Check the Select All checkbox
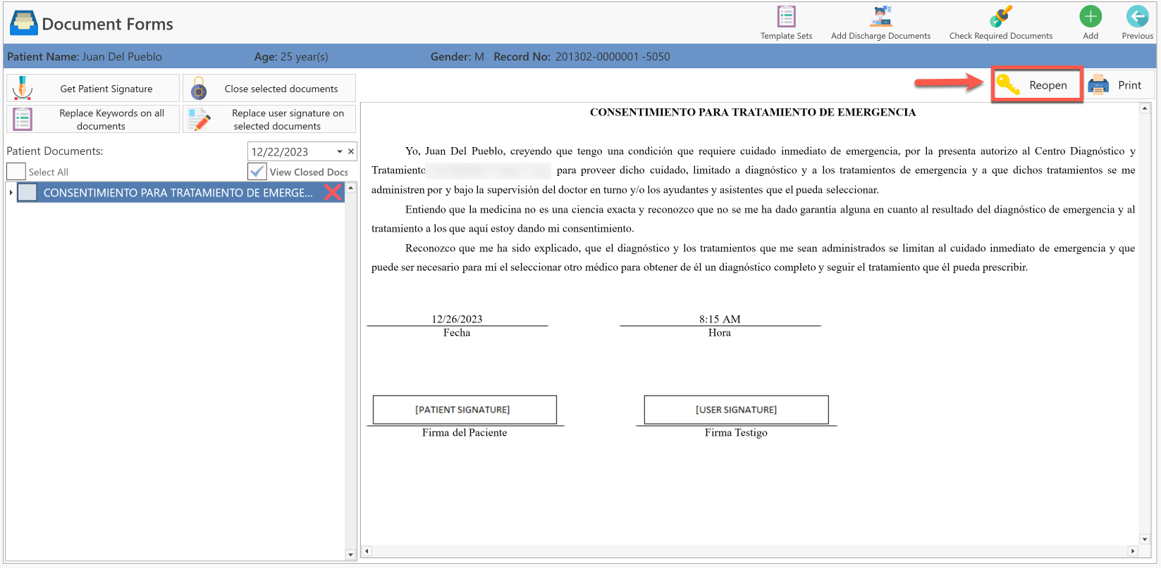Viewport: 1161px width, 568px height. click(16, 172)
